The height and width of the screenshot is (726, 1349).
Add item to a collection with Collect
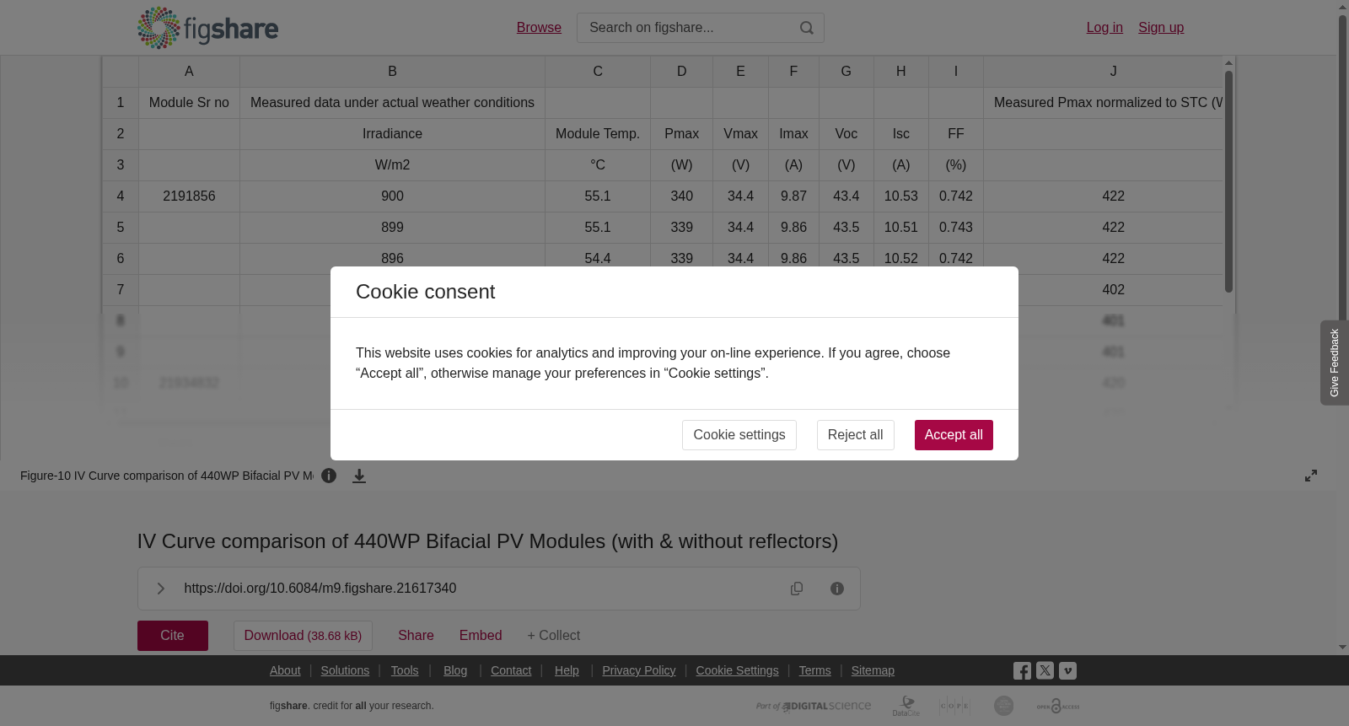554,636
